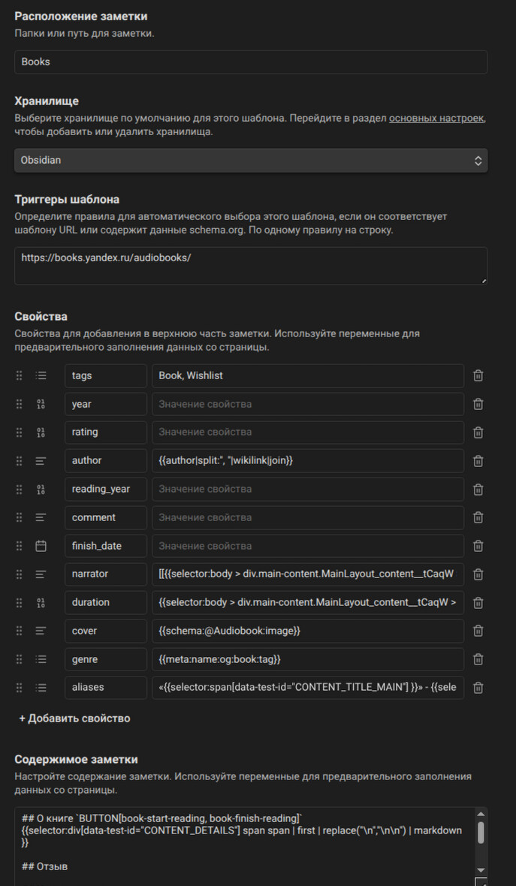This screenshot has width=516, height=886.
Task: Delete the duration property using trash icon
Action: 478,603
